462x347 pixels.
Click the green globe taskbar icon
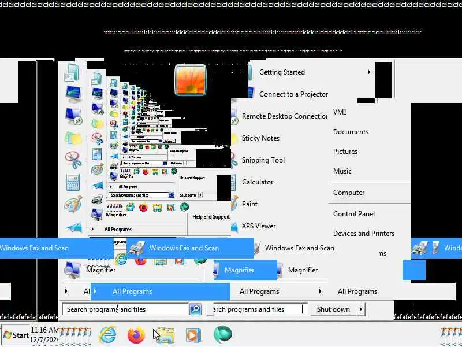click(223, 335)
